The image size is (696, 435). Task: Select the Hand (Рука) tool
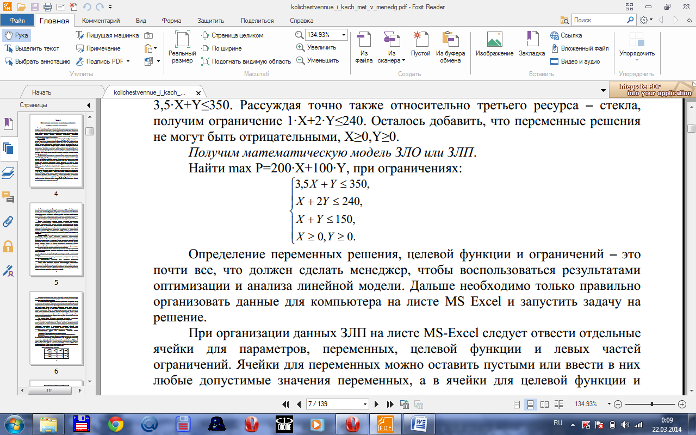point(16,35)
